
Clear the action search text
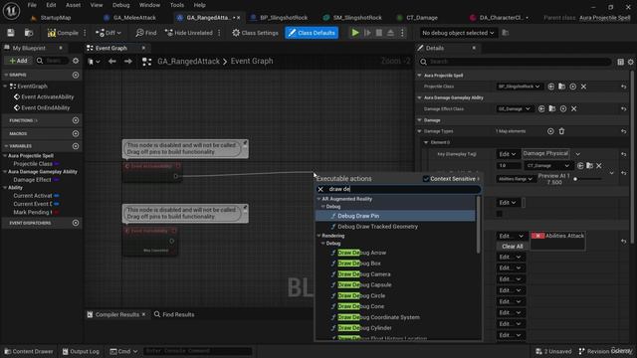(x=320, y=190)
